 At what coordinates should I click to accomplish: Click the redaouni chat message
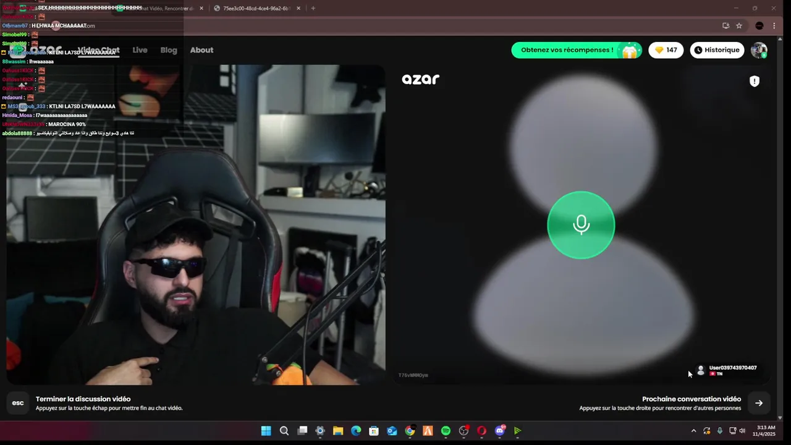[18, 97]
